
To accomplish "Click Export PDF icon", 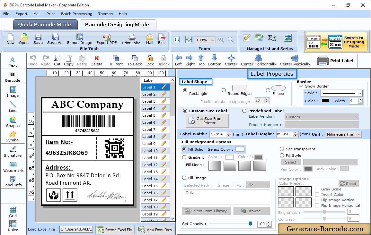I will coord(106,39).
